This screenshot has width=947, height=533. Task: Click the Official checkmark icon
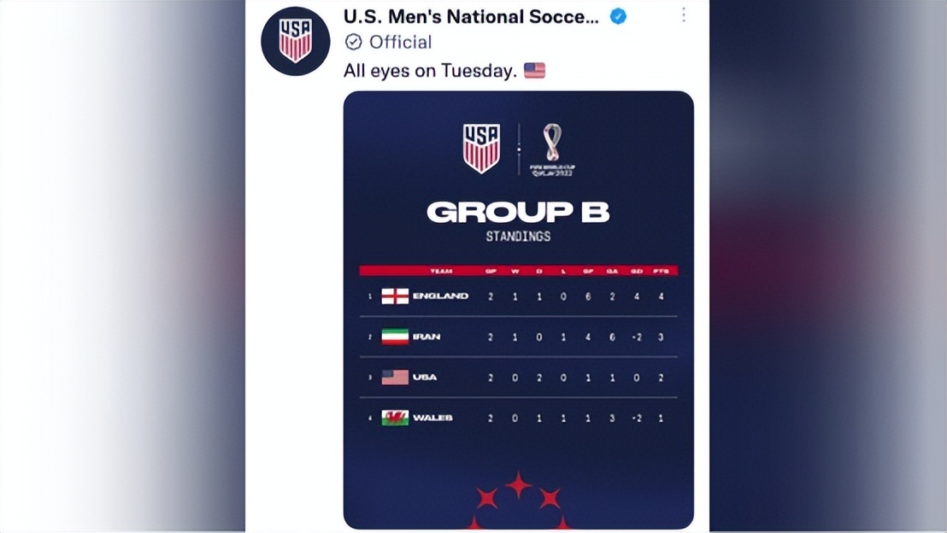click(353, 42)
